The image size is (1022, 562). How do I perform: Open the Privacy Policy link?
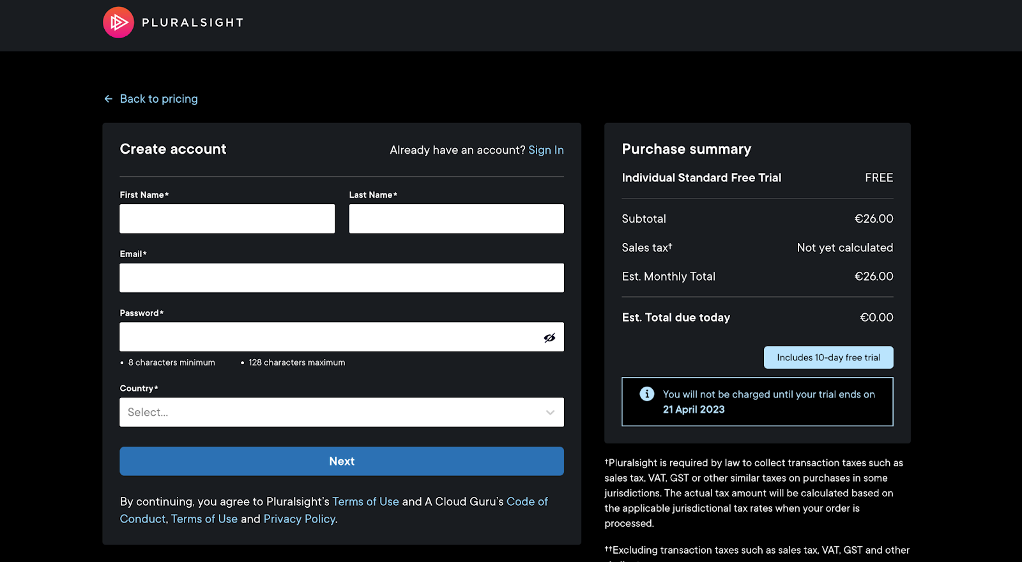tap(300, 519)
